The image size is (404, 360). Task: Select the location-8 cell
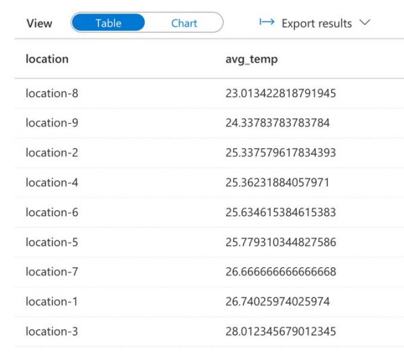point(52,94)
